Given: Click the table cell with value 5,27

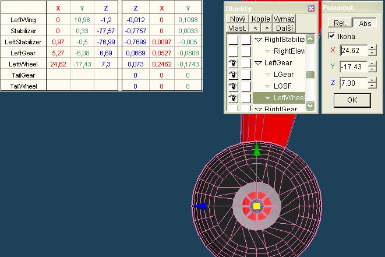Looking at the screenshot, I should tap(58, 53).
